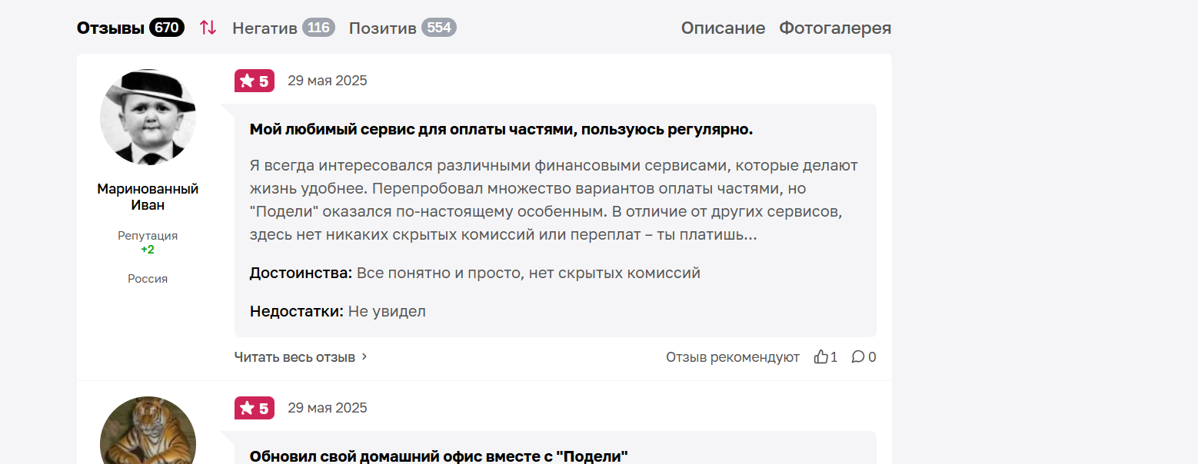Open review titled Обновил свой домашний офис

[439, 456]
